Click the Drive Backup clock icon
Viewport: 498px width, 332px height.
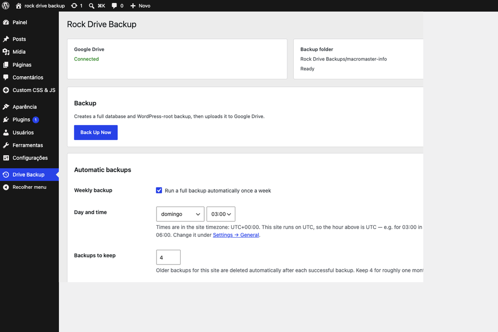(6, 175)
